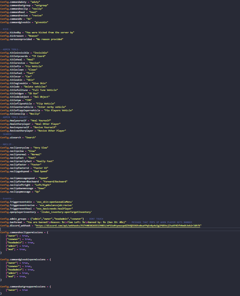
Task: Click the Config.commandaduty line
Action: [x=20, y=2]
